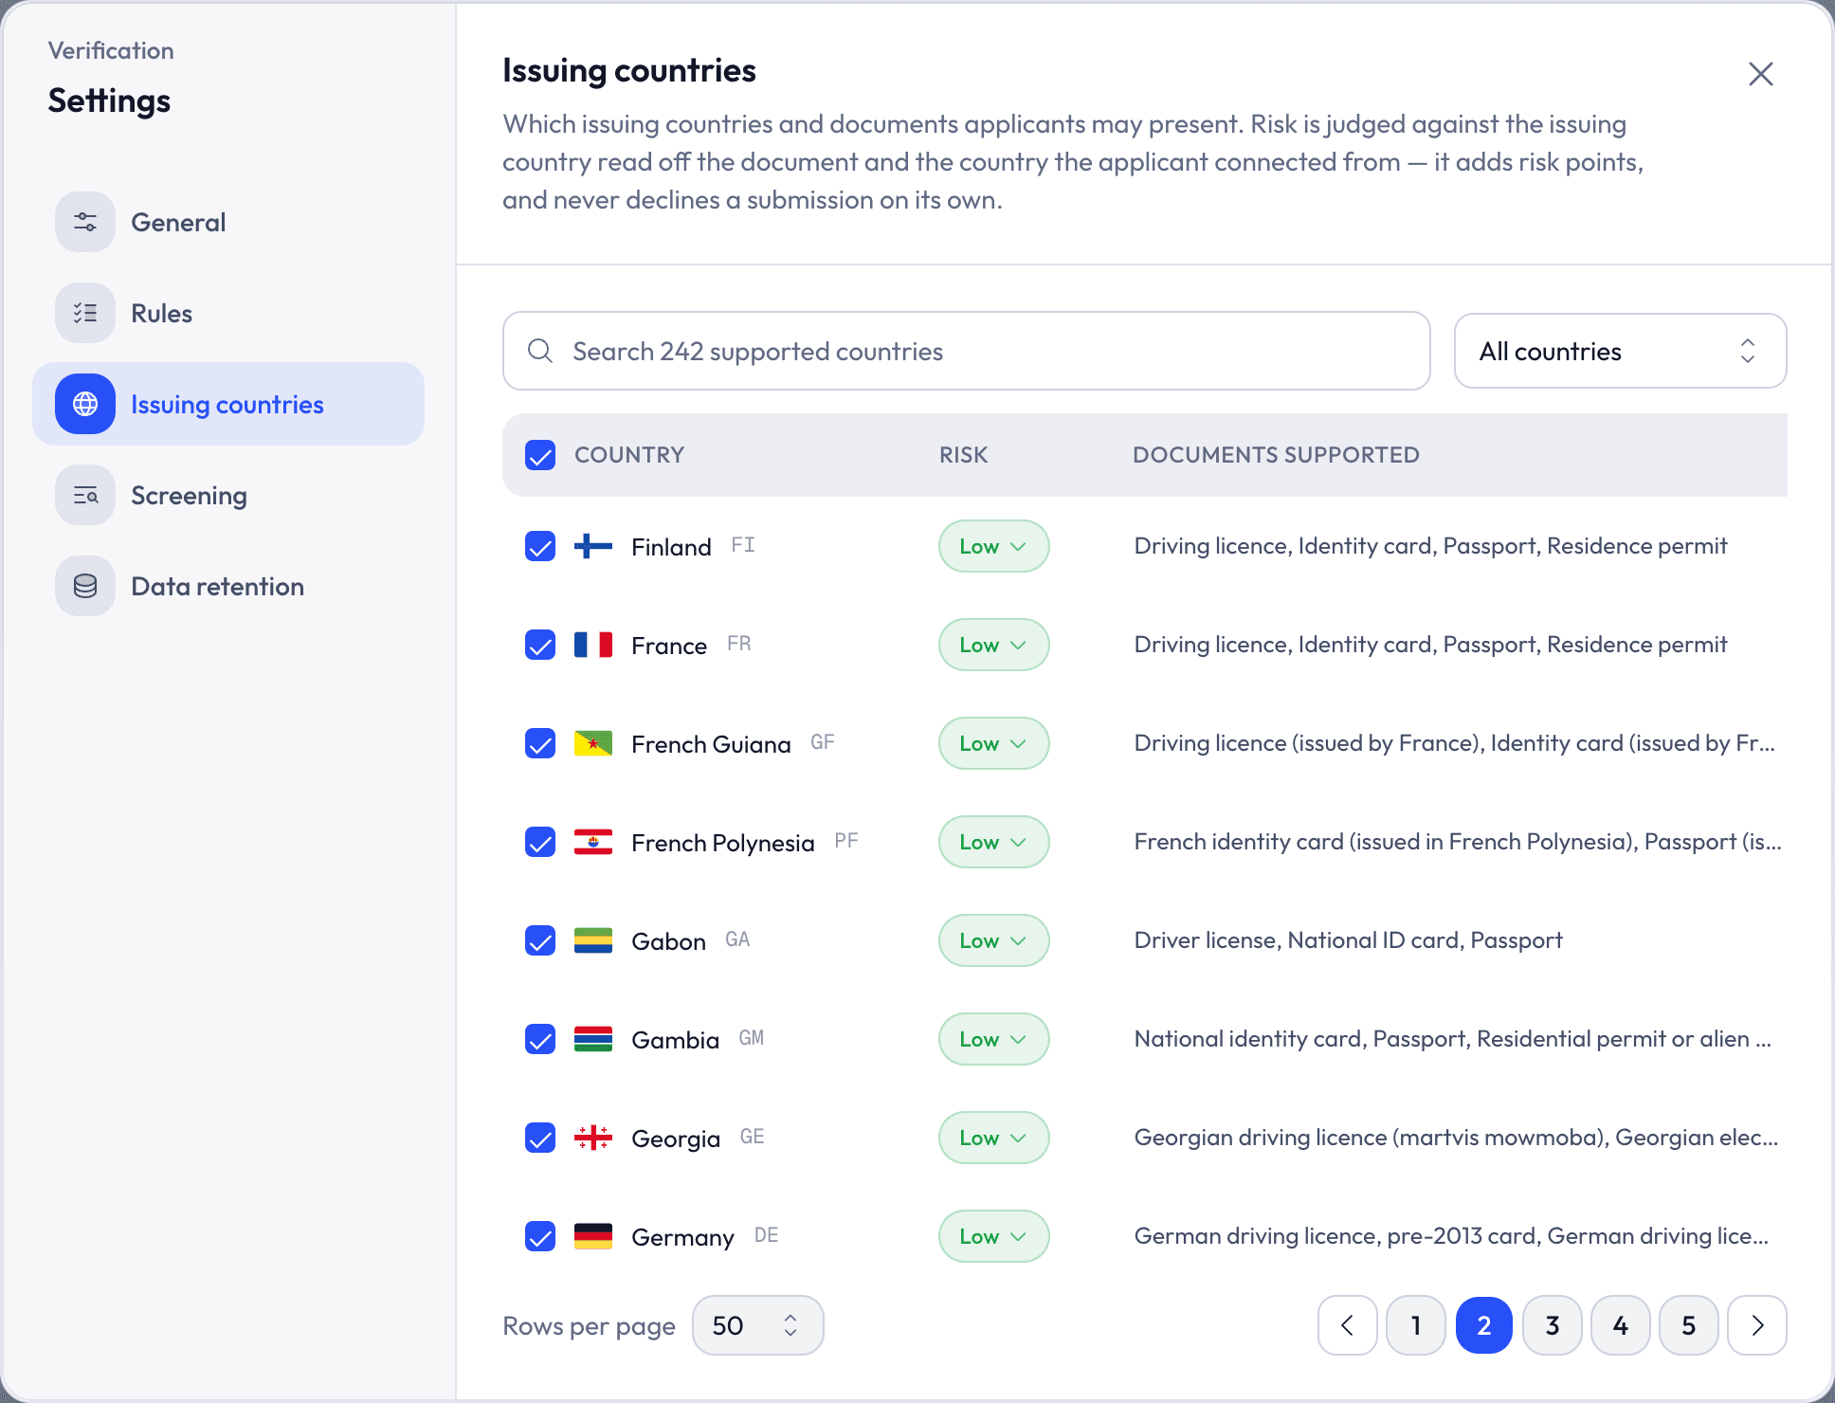The width and height of the screenshot is (1835, 1403).
Task: Click the General sliders icon
Action: point(85,222)
